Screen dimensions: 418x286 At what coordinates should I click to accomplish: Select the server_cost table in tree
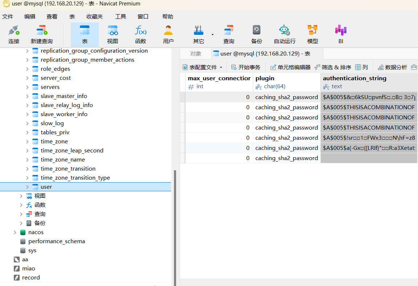pos(56,78)
